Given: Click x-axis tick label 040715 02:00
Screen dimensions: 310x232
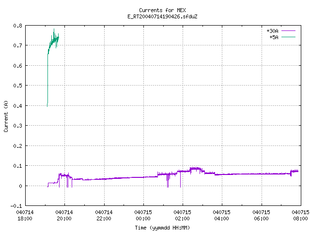Looking at the screenshot, I should tap(182, 216).
